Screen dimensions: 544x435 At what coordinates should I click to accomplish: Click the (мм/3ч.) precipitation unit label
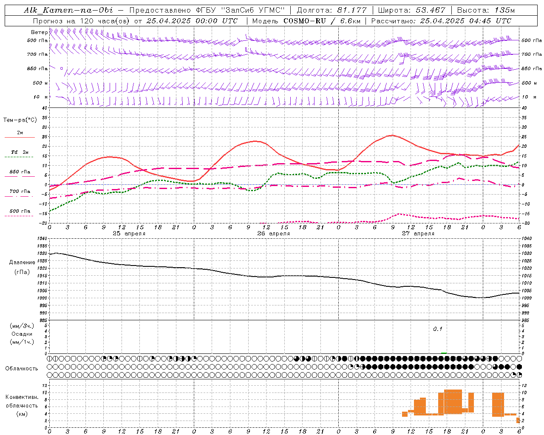coord(22,326)
